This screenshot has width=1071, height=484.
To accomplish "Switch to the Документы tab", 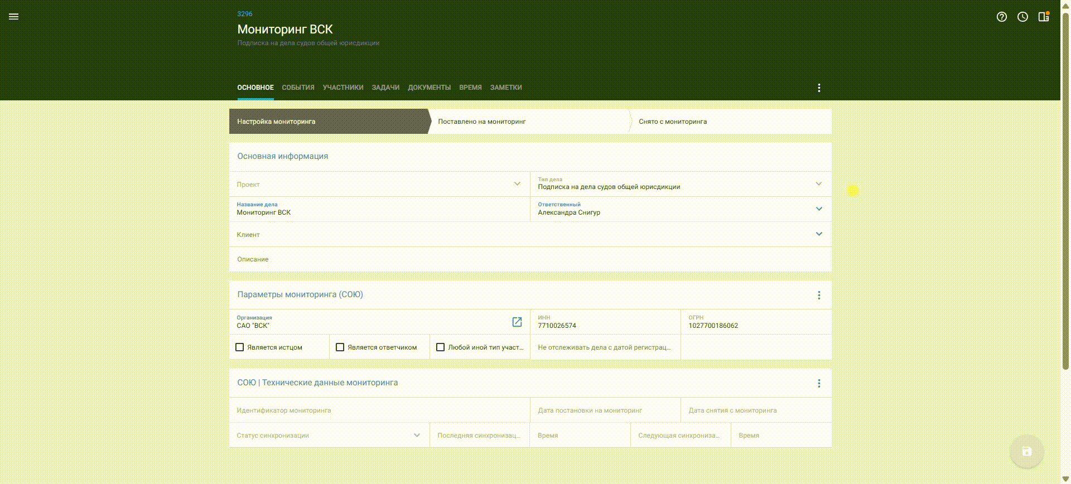I will (x=429, y=88).
